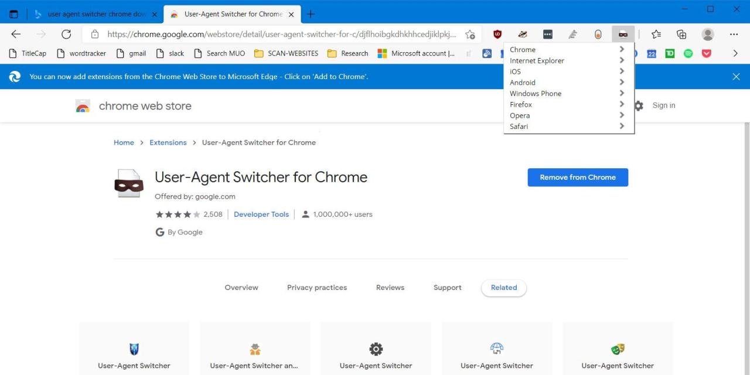The height and width of the screenshot is (375, 750).
Task: Go back using the back arrow
Action: 16,34
